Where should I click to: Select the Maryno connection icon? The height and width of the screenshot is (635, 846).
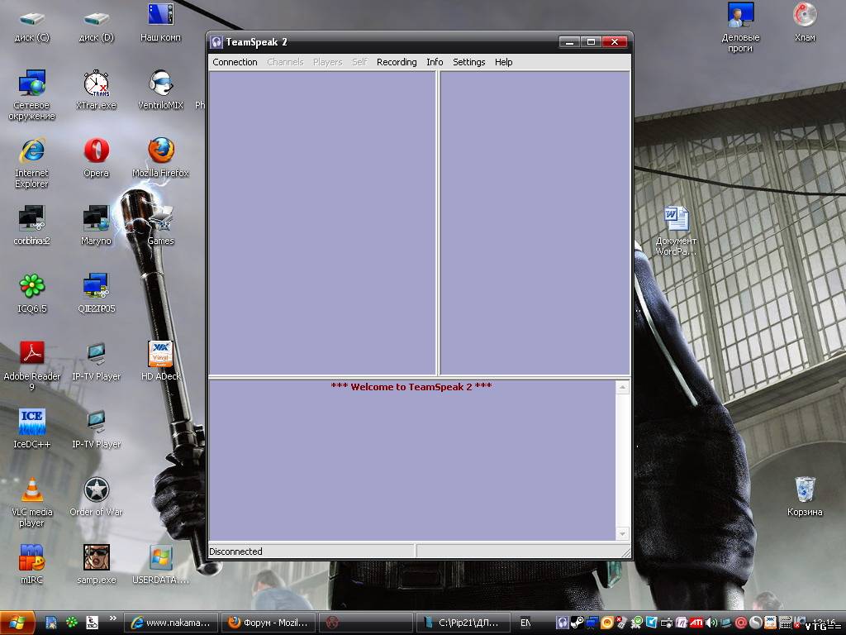(x=96, y=226)
